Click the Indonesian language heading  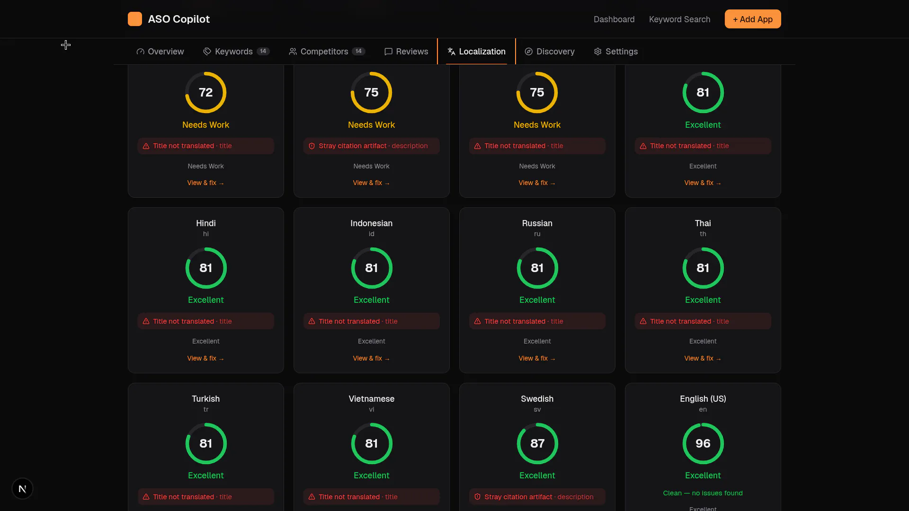[x=372, y=223]
